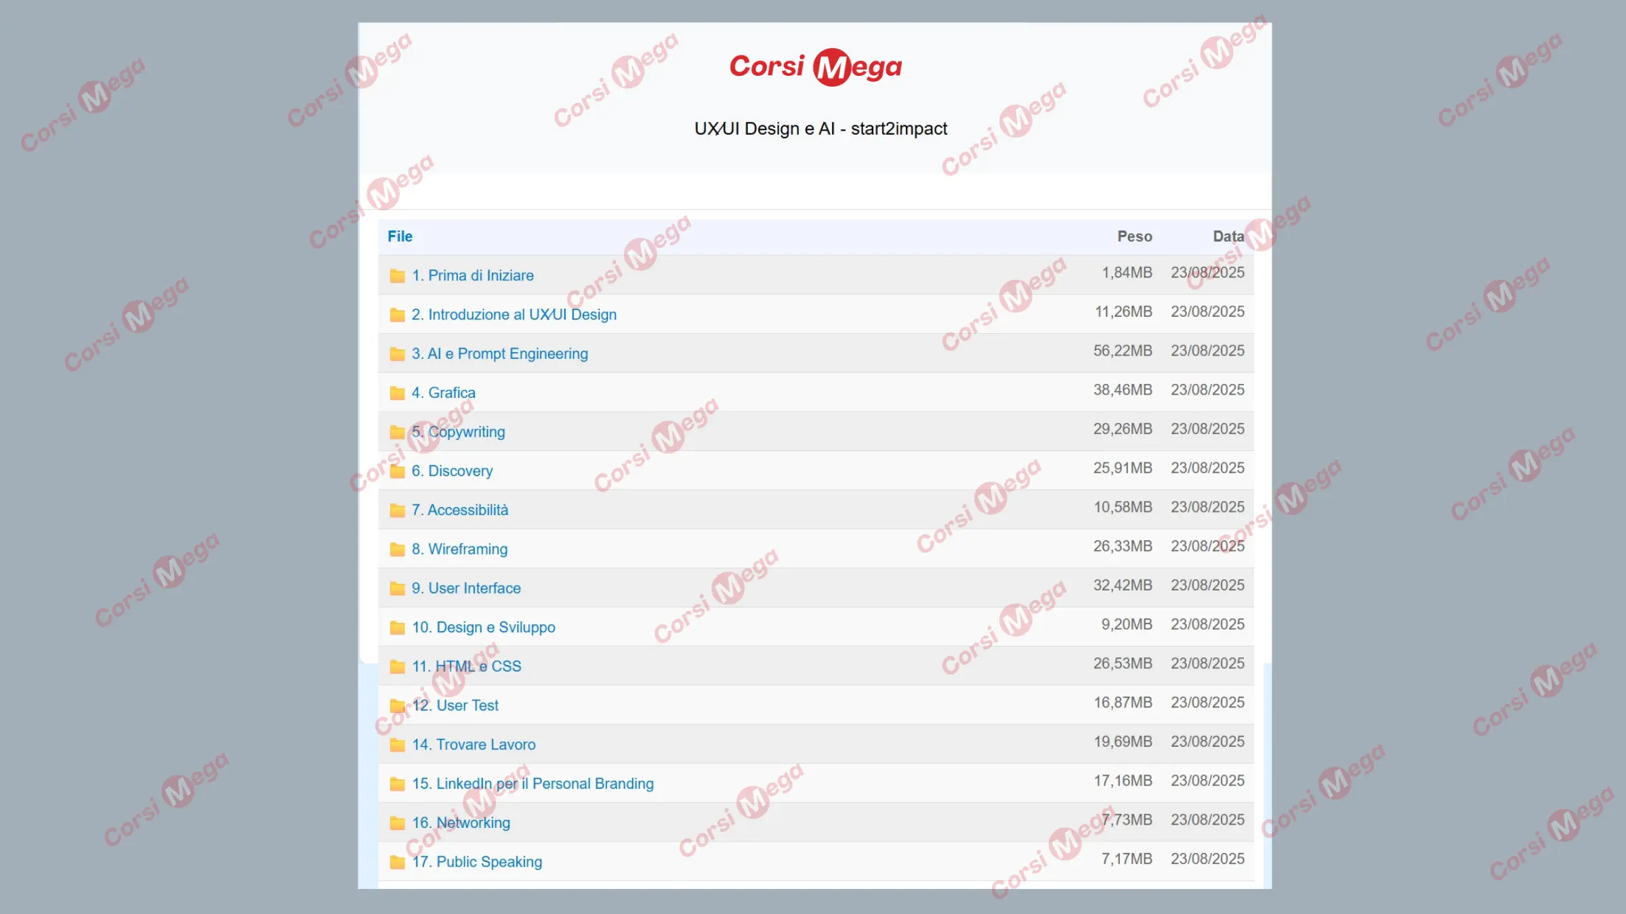The height and width of the screenshot is (914, 1626).
Task: Click the Peso column header
Action: pyautogui.click(x=1134, y=236)
